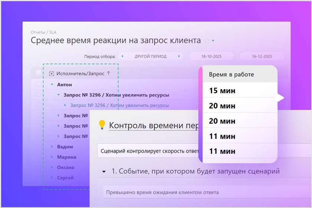
Task: Open the Отчеты / SLA breadcrumb
Action: (x=43, y=32)
